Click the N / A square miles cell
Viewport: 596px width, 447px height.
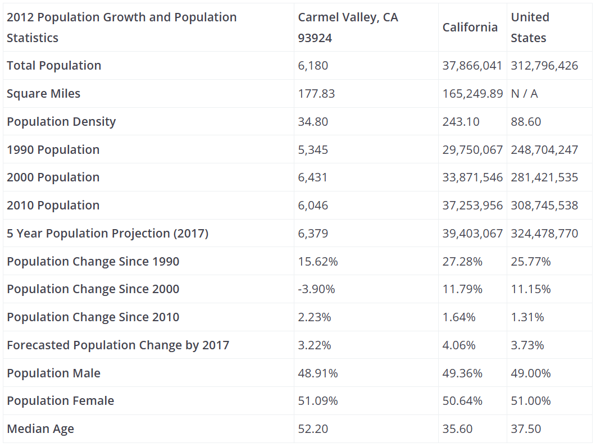[524, 94]
